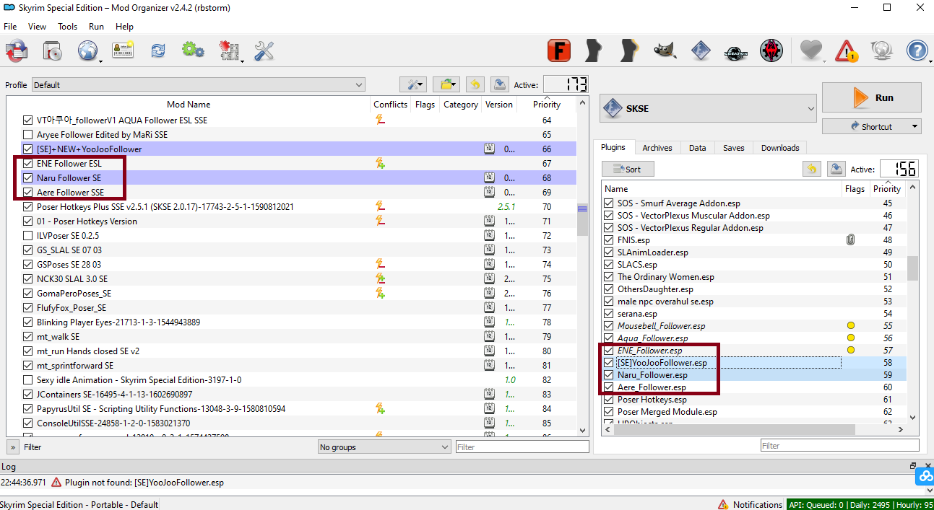Click the Install Mod from archive icon
Image resolution: width=934 pixels, height=510 pixels.
17,50
